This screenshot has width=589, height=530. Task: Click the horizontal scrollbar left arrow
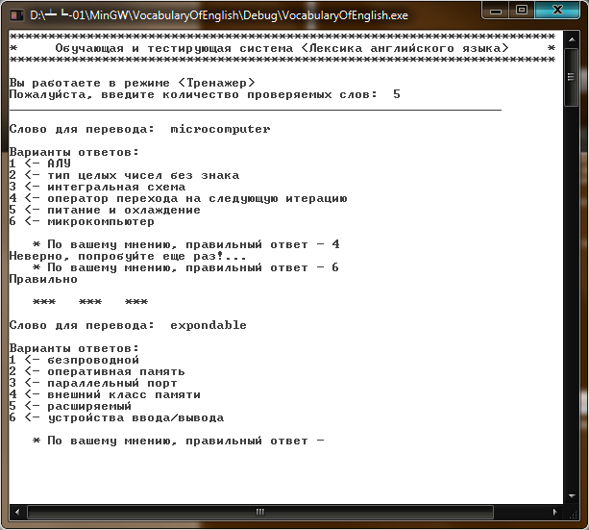[17, 512]
